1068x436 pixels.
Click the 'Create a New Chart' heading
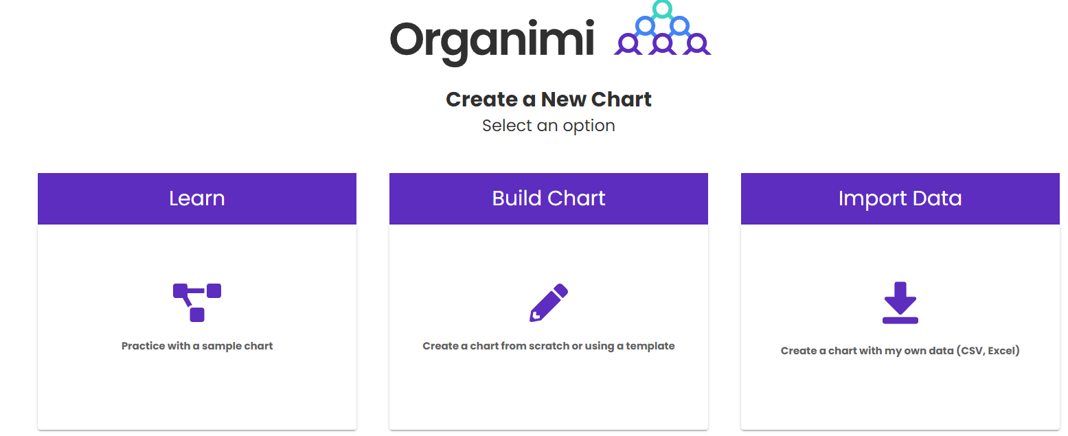[x=549, y=100]
